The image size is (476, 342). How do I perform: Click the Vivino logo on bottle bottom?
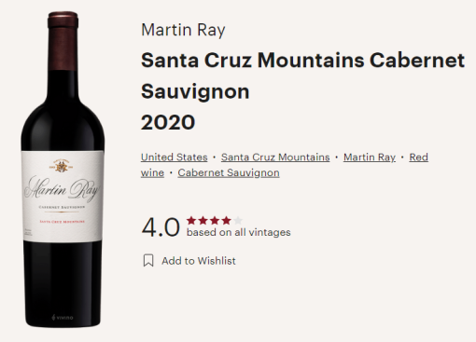click(63, 317)
